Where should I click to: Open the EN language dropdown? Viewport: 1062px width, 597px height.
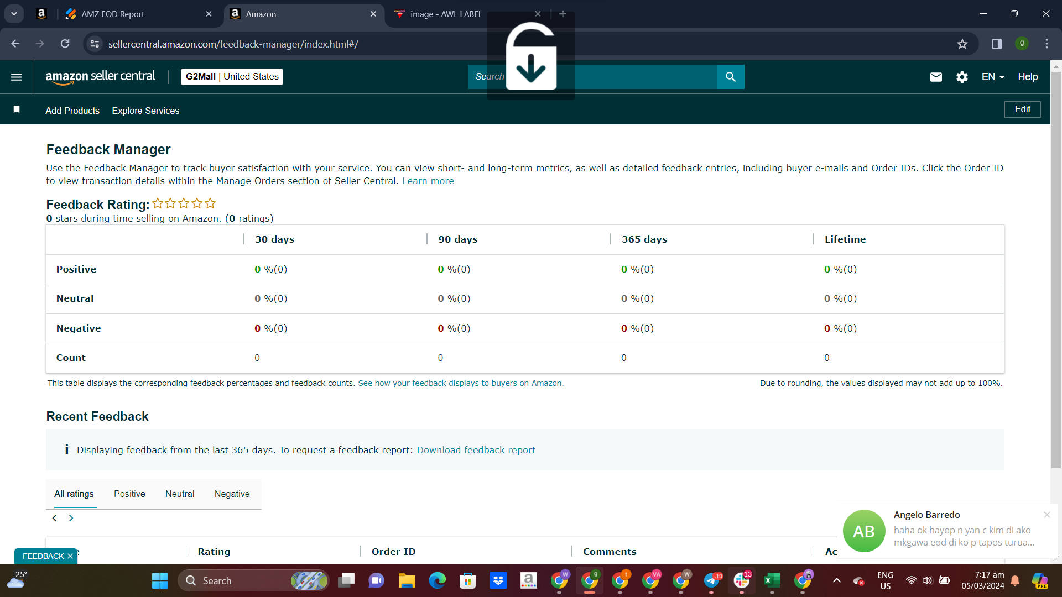(x=993, y=77)
